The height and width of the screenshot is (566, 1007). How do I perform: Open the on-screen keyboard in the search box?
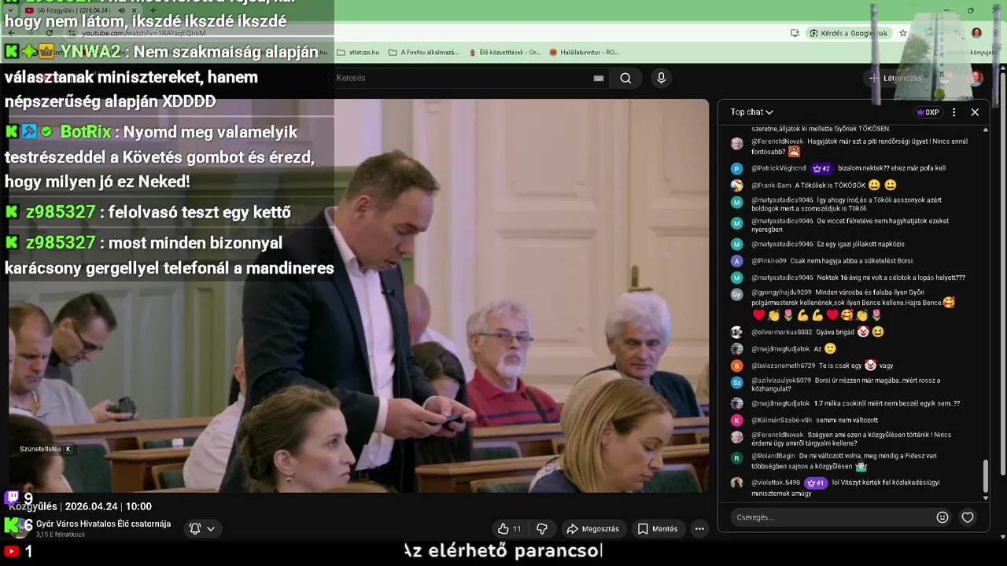[599, 78]
